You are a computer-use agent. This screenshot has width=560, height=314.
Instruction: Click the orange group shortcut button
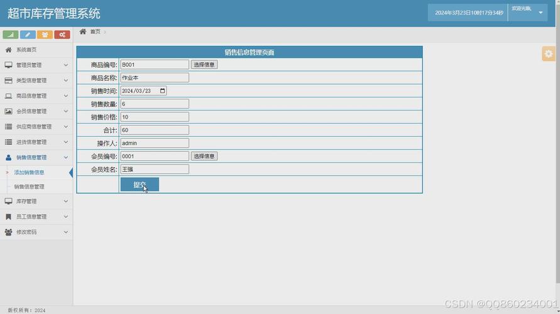(45, 35)
